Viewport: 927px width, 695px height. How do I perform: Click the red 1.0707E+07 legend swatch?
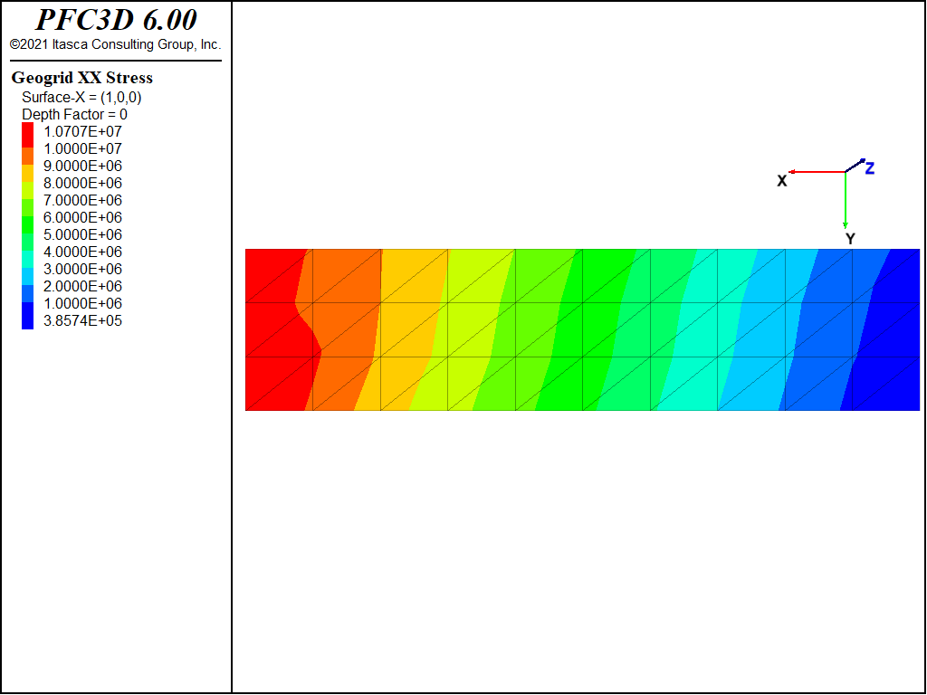[x=27, y=135]
